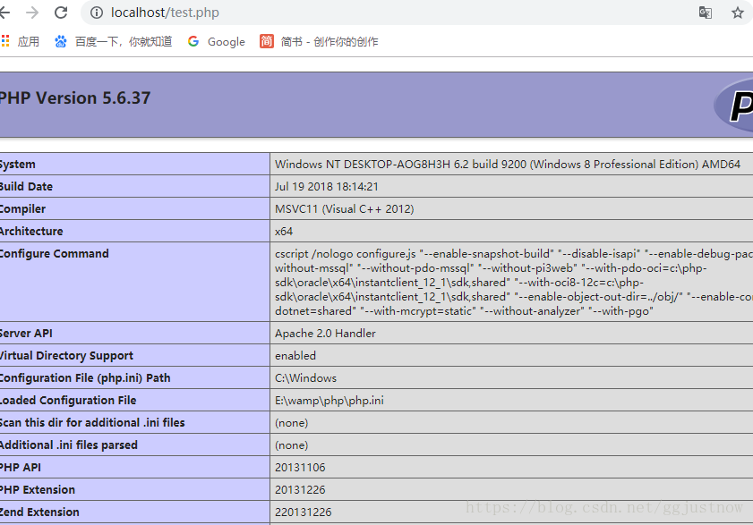Image resolution: width=753 pixels, height=525 pixels.
Task: Select the C:\Windows path value
Action: [x=305, y=378]
